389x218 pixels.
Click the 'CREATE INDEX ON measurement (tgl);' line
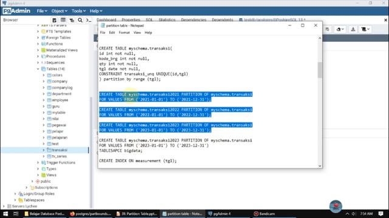(x=138, y=161)
